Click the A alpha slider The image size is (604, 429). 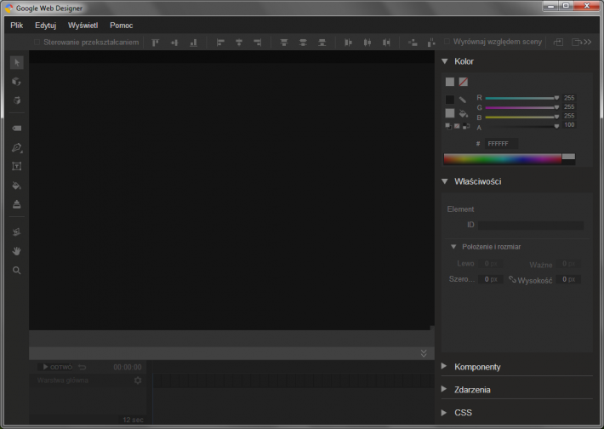click(522, 126)
